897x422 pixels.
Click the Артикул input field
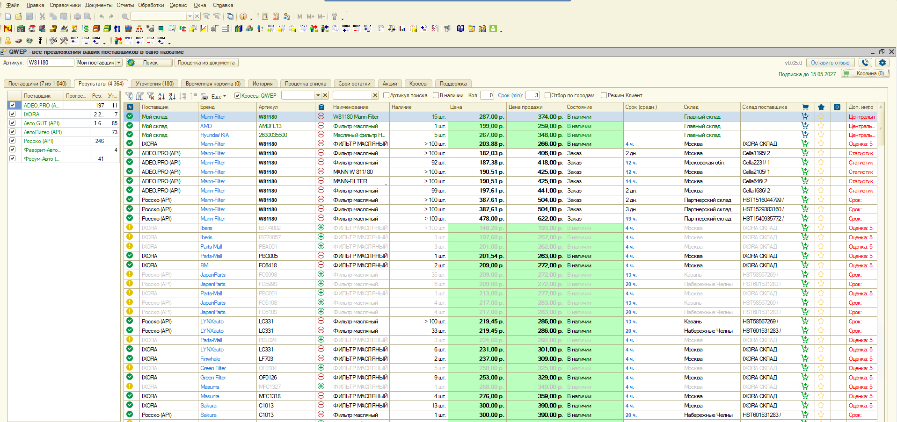click(x=51, y=63)
